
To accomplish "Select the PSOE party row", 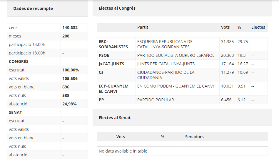I will (182, 55).
